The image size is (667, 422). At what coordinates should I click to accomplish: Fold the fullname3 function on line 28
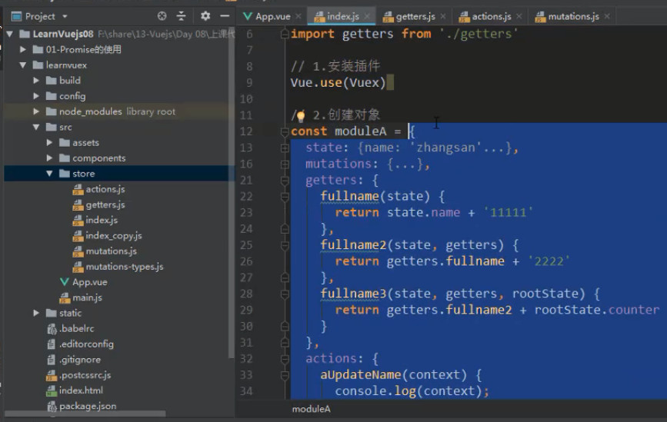click(x=285, y=294)
